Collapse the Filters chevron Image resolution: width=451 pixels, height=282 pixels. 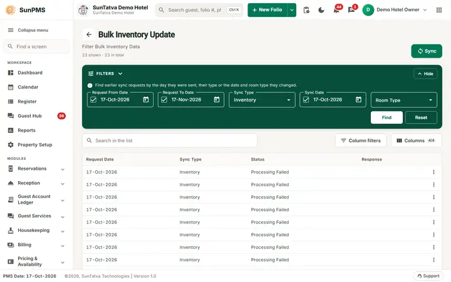click(x=120, y=74)
